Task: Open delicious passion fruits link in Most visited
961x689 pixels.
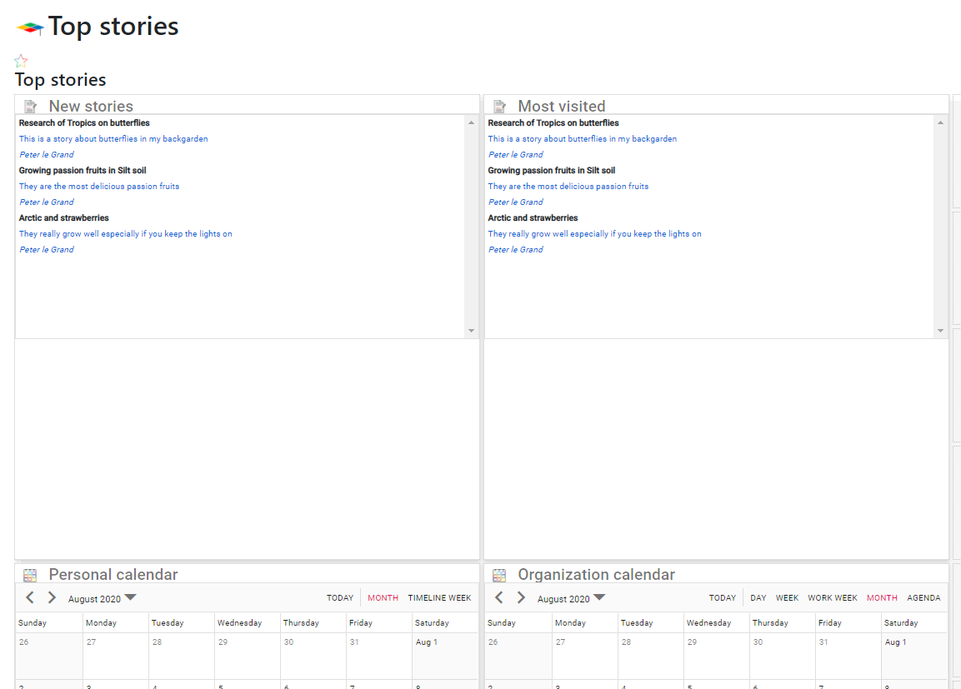Action: (x=568, y=186)
